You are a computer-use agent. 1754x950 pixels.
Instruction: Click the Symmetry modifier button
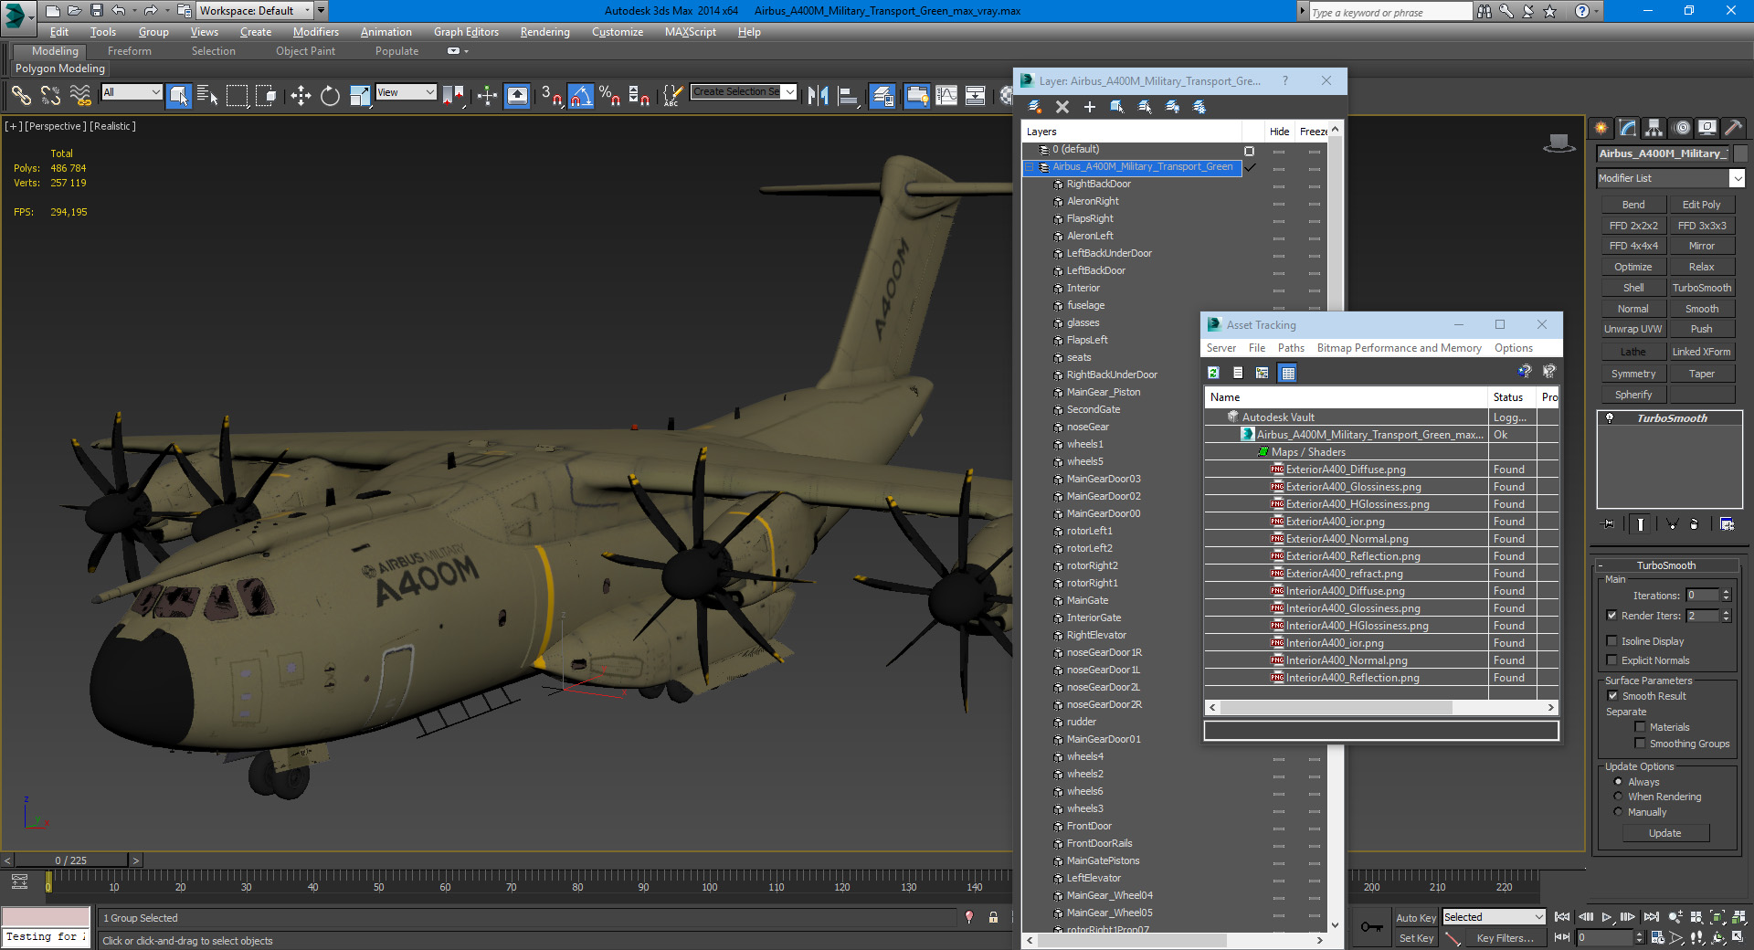tap(1633, 374)
